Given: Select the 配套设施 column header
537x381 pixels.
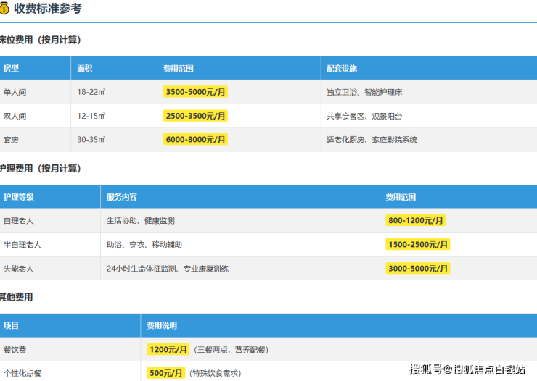Looking at the screenshot, I should (x=341, y=69).
